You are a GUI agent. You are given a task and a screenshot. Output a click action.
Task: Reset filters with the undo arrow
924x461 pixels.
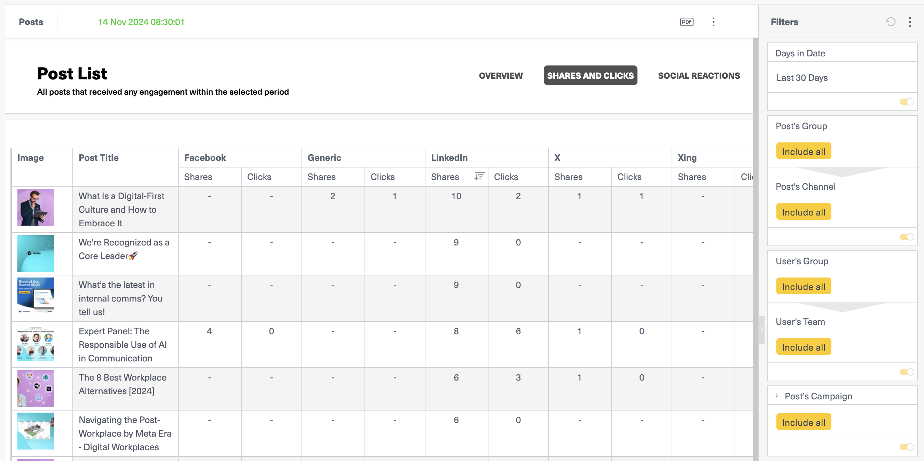point(890,22)
